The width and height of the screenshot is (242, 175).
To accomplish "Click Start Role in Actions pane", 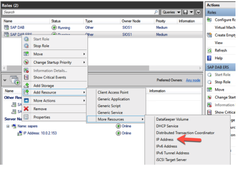I will [x=223, y=75].
